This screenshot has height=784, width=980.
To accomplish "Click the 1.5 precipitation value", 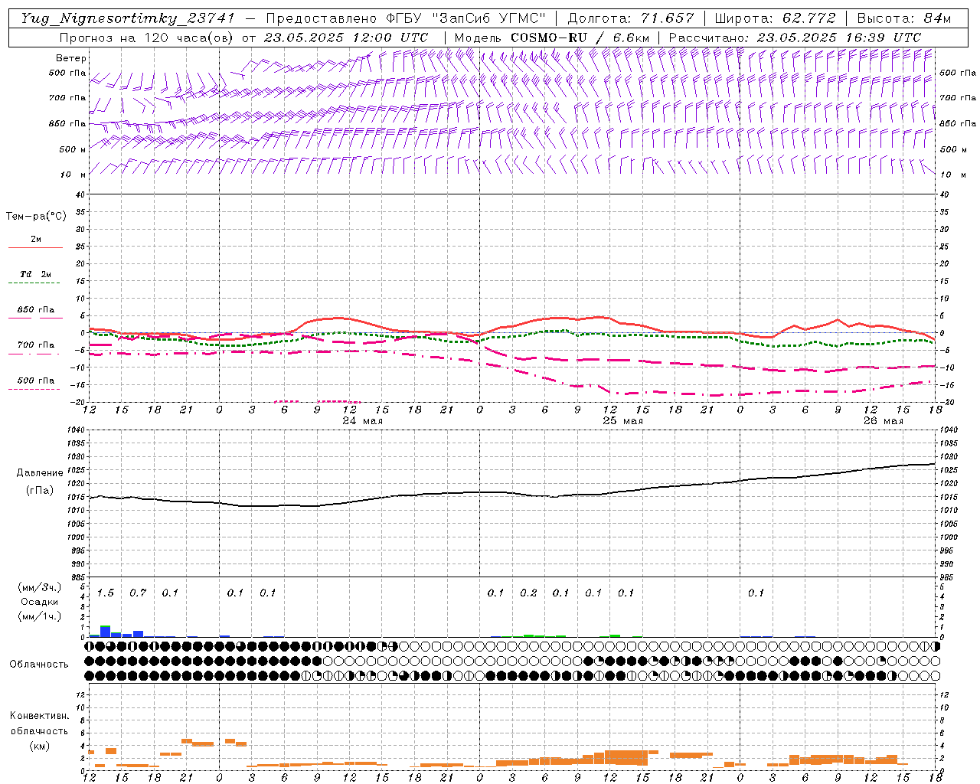I will click(106, 593).
